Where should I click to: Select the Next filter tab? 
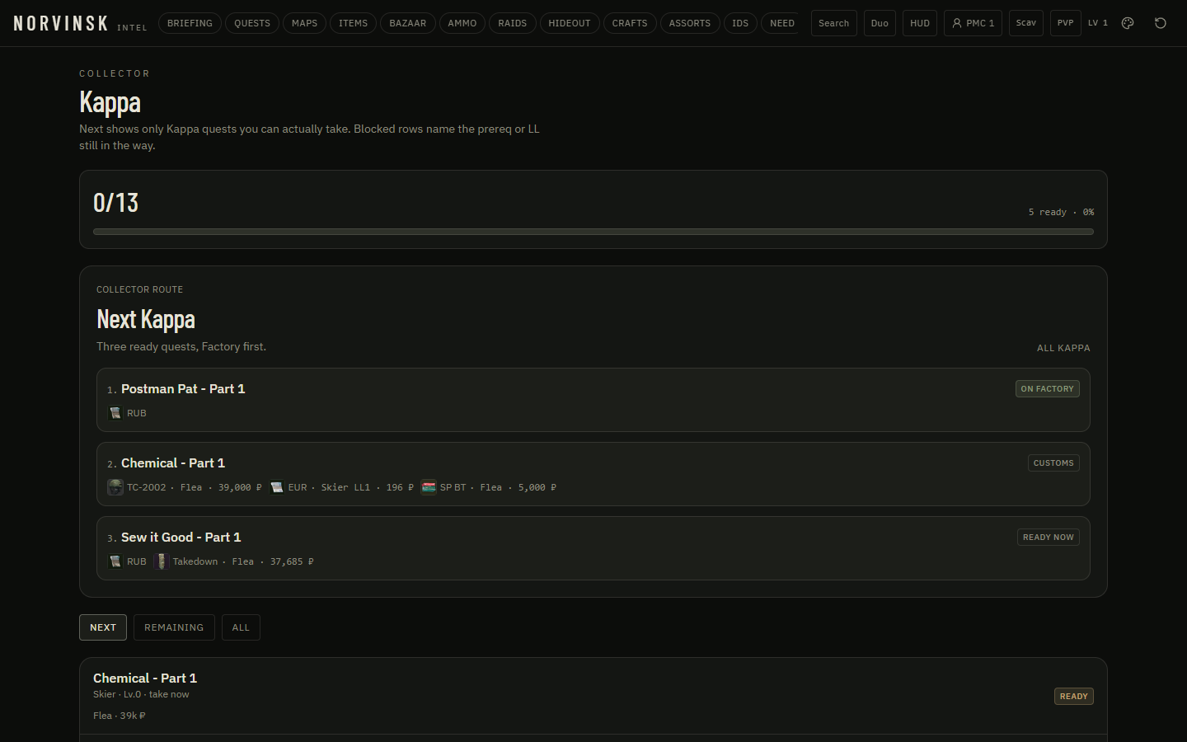103,627
